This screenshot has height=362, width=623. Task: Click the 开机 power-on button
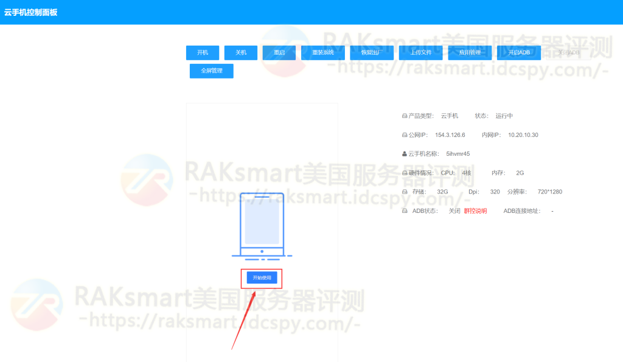(x=203, y=52)
